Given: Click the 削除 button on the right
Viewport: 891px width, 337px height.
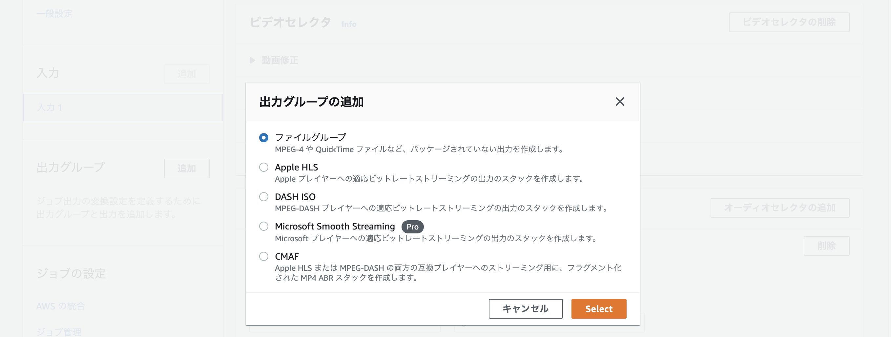Looking at the screenshot, I should coord(827,246).
